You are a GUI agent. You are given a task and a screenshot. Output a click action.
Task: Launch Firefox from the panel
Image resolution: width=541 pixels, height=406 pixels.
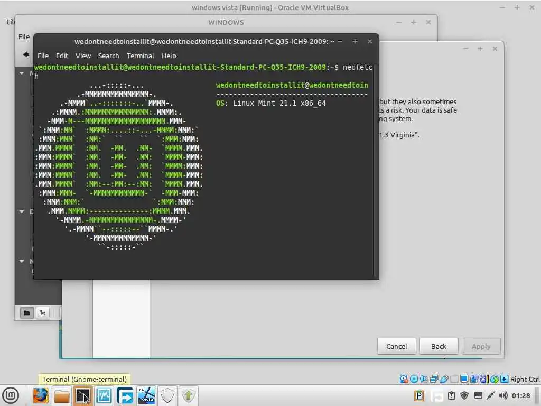point(40,395)
